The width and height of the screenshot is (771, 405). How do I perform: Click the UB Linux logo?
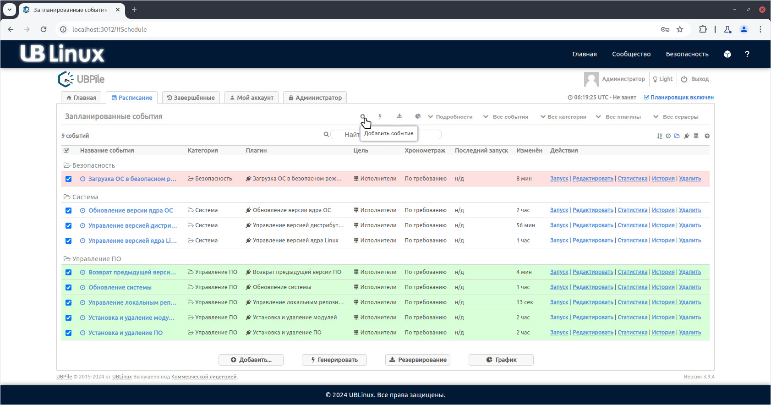tap(62, 54)
